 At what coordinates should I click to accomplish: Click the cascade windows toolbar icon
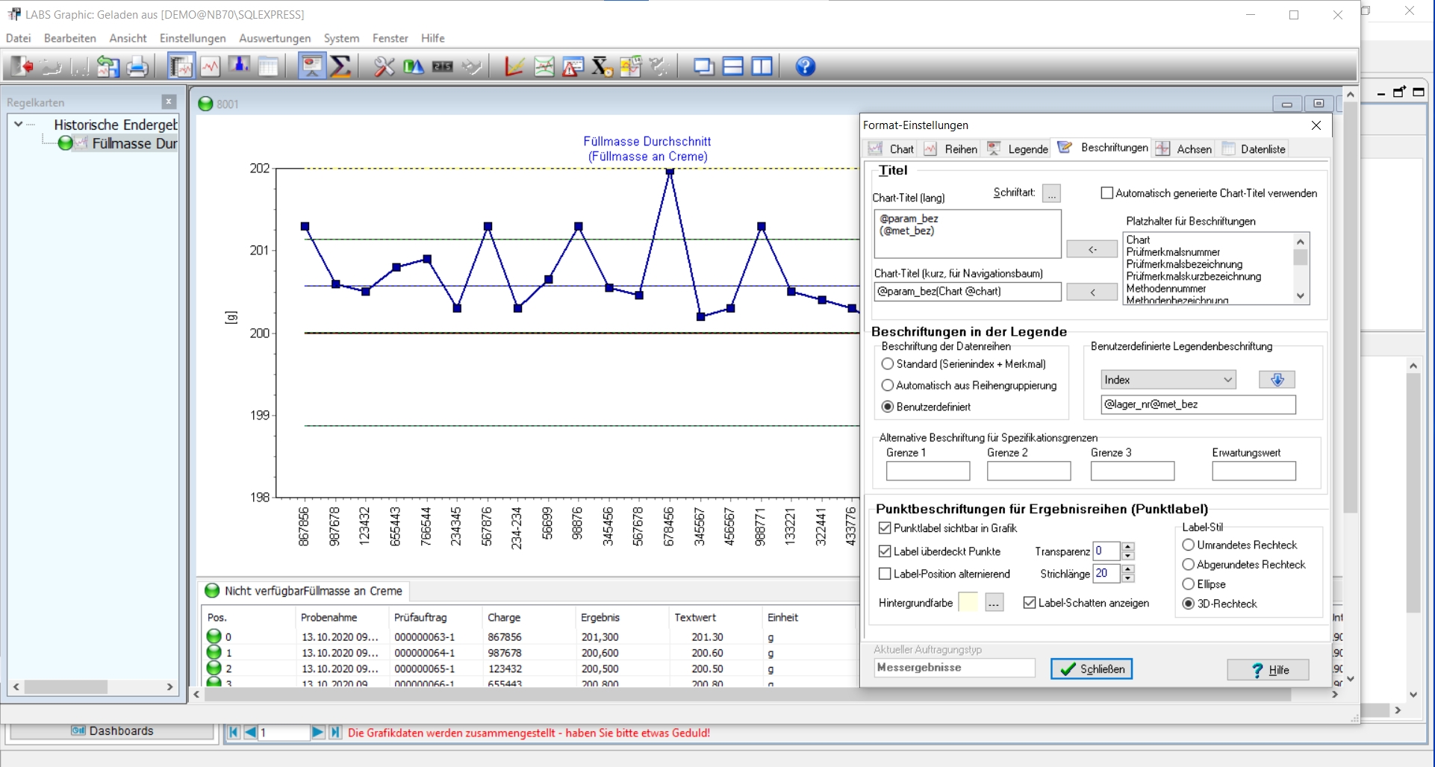(x=703, y=67)
